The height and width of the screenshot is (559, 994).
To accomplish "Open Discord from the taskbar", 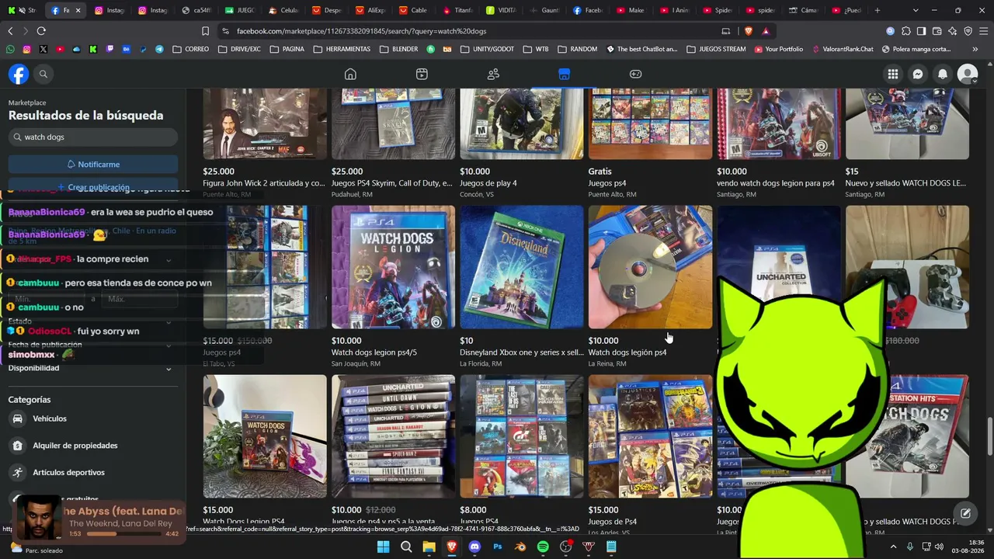I will (474, 547).
